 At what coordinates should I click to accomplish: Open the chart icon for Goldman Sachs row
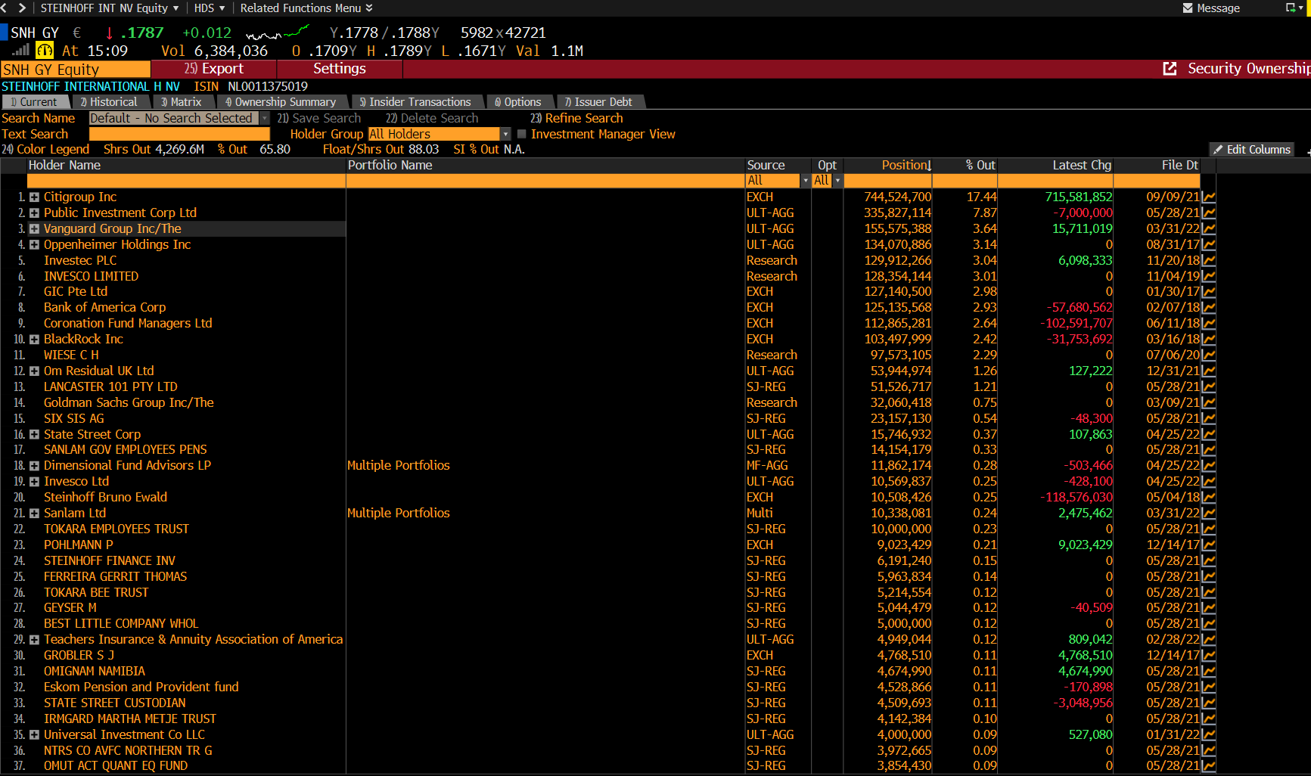(1209, 403)
